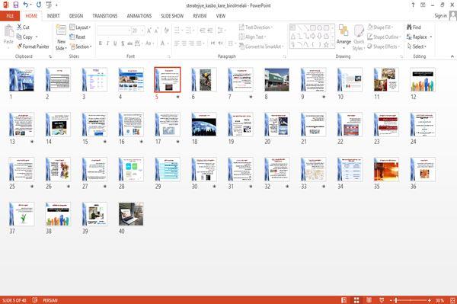Screen dimensions: 457x304
Task: Open the font color picker
Action: (x=164, y=43)
